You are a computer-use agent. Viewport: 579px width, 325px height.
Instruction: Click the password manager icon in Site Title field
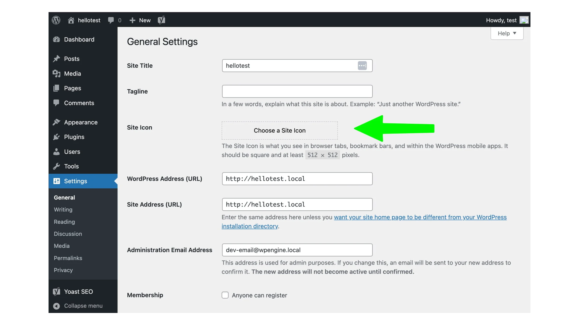tap(362, 66)
